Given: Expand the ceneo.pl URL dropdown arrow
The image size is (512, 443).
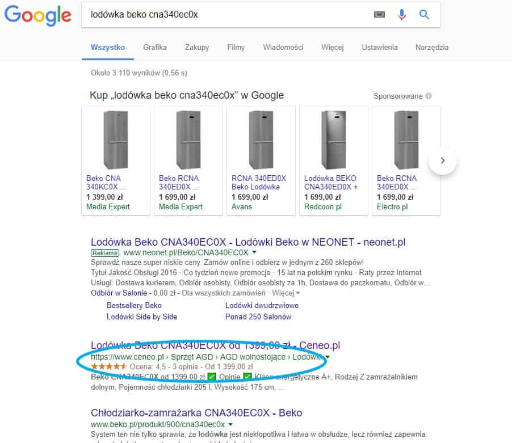Looking at the screenshot, I should click(x=328, y=357).
